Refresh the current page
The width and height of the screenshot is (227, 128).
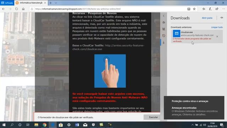[17, 9]
